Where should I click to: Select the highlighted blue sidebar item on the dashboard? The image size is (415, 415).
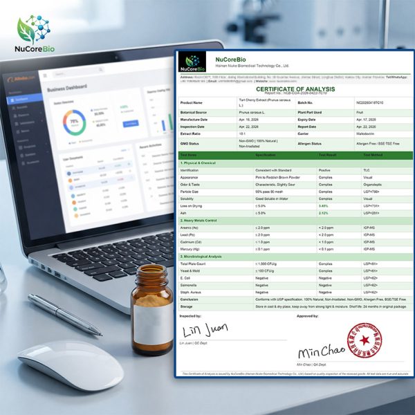[x=24, y=99]
